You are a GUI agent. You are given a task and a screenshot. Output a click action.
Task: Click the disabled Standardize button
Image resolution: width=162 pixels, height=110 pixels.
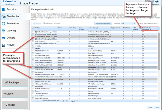37,23
